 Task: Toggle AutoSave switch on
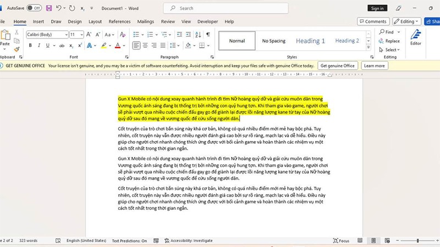click(x=34, y=8)
